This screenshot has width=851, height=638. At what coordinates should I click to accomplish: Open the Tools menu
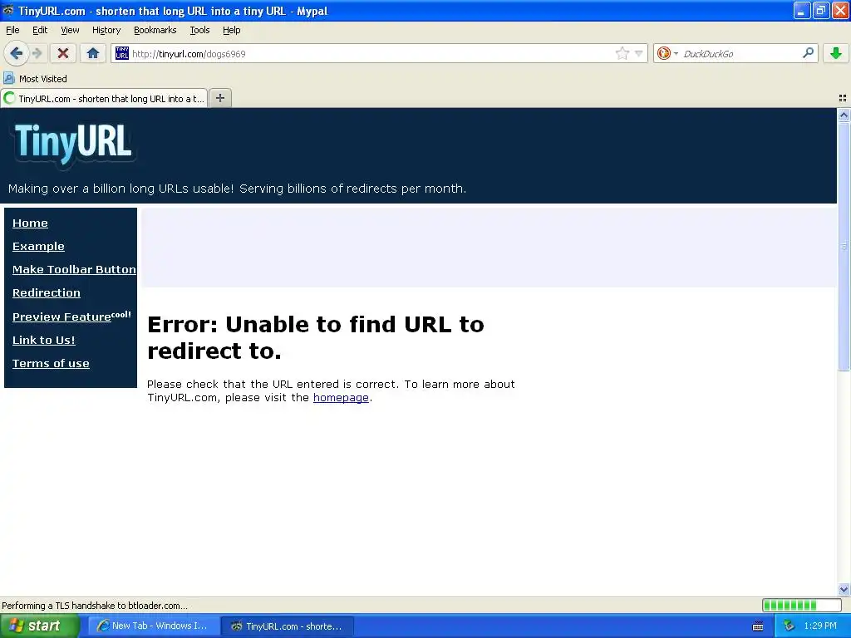click(199, 30)
